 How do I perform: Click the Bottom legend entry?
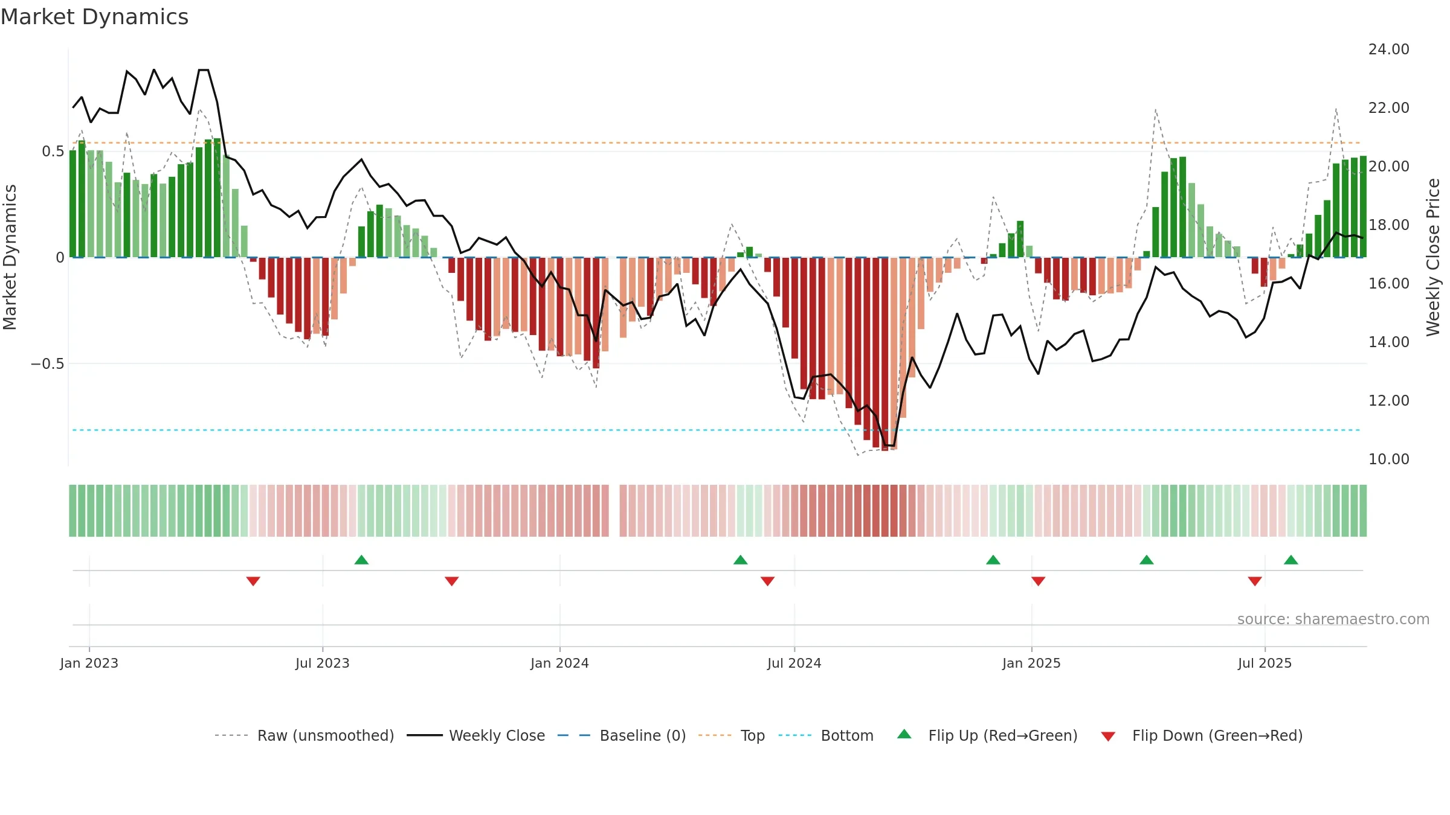click(826, 735)
